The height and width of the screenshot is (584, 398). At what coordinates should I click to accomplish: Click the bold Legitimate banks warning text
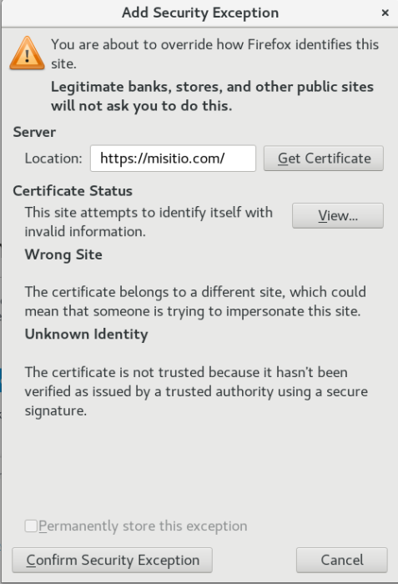tap(212, 96)
